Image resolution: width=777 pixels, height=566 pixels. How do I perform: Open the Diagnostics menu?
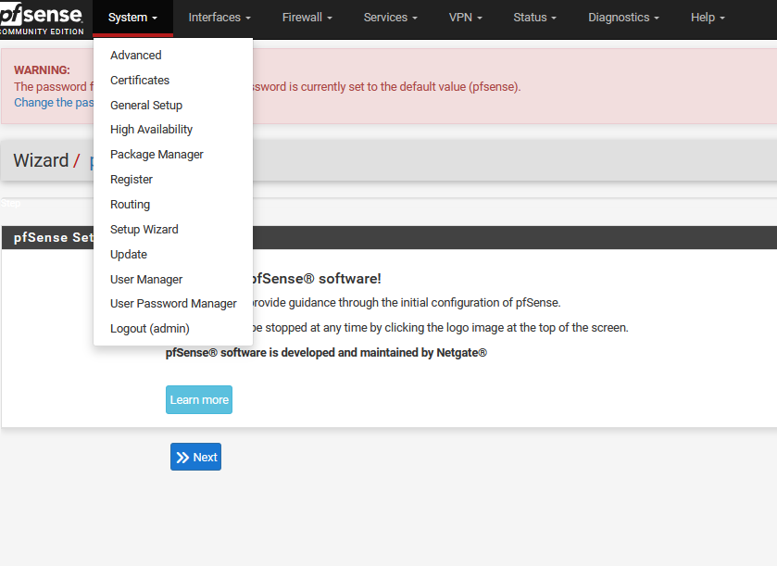click(x=623, y=18)
